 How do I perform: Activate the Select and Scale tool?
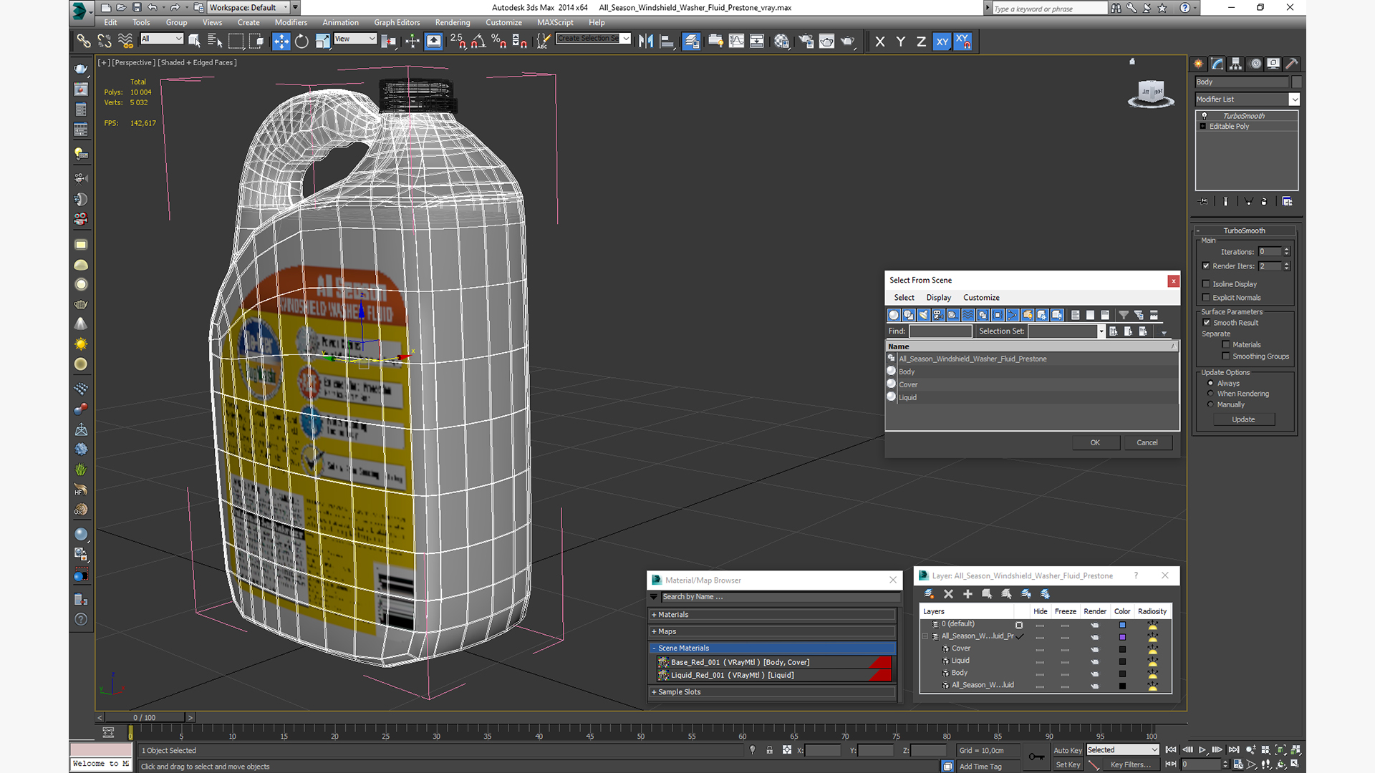(322, 42)
